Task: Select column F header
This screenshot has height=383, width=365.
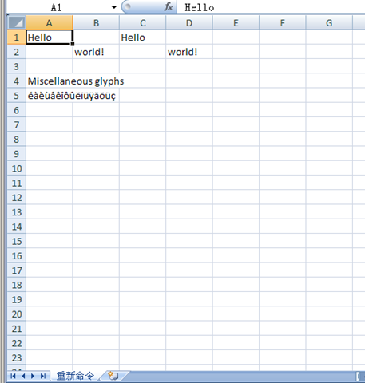Action: click(x=283, y=23)
